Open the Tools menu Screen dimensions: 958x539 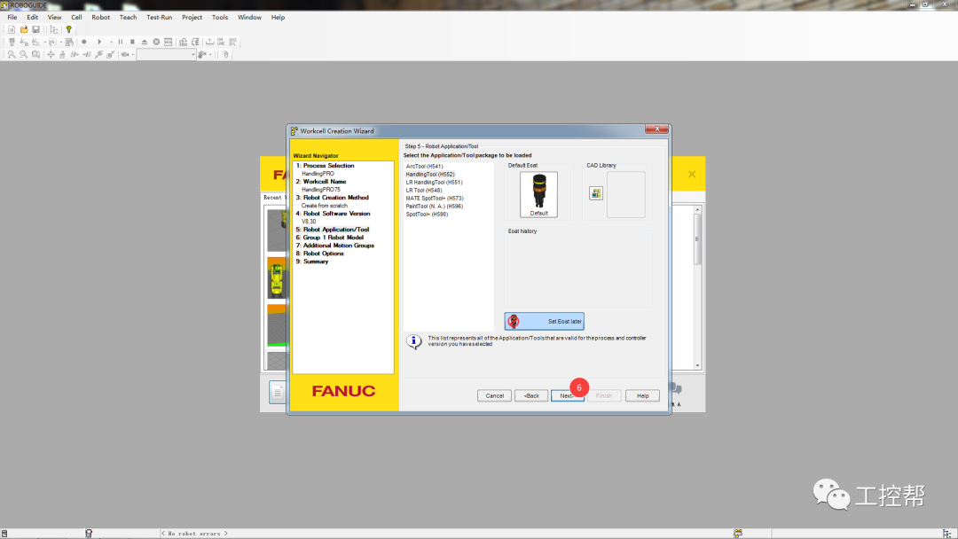tap(220, 17)
